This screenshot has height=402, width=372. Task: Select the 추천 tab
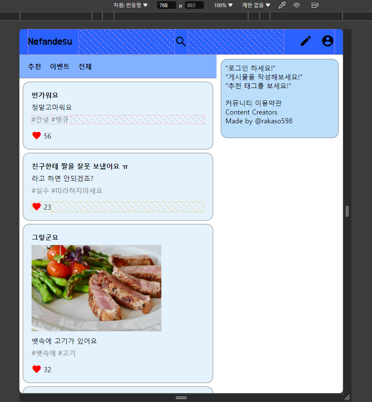(35, 67)
